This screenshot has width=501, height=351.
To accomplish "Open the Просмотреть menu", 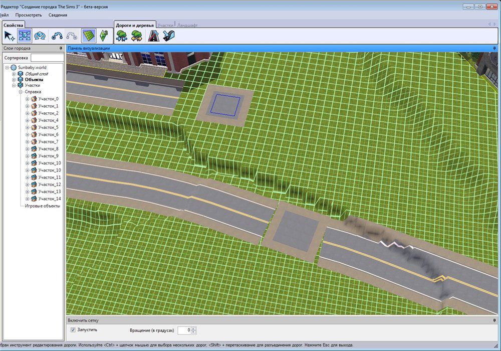I will (x=29, y=15).
